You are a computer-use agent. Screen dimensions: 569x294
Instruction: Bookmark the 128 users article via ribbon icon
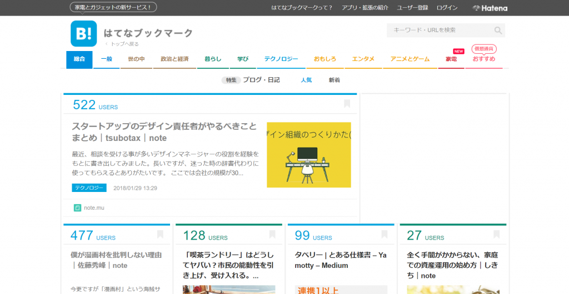coord(272,234)
